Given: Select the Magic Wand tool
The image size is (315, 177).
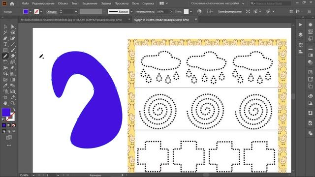Looking at the screenshot, I should (x=5, y=32).
